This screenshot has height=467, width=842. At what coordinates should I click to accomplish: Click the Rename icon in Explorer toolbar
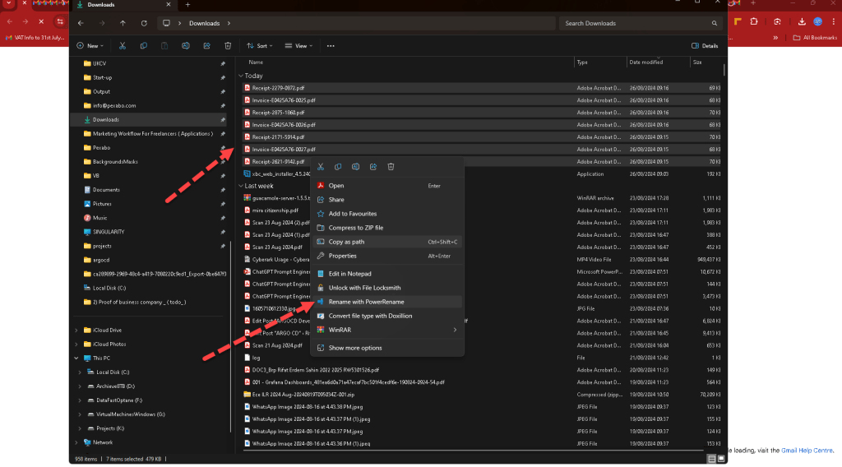tap(185, 45)
